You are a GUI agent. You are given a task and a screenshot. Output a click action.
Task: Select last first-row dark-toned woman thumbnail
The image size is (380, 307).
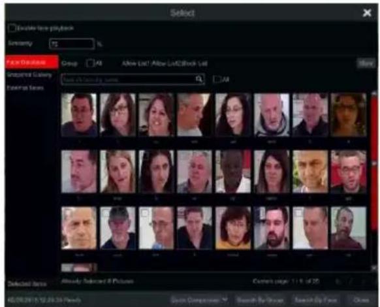pos(349,115)
